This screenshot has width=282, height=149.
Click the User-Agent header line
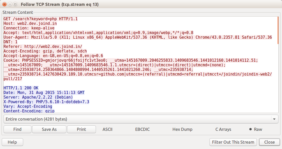[x=138, y=37]
